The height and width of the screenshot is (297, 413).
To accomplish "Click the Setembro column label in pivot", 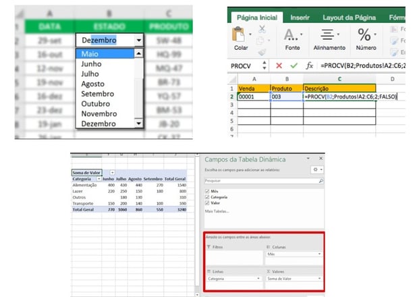I will [x=153, y=179].
